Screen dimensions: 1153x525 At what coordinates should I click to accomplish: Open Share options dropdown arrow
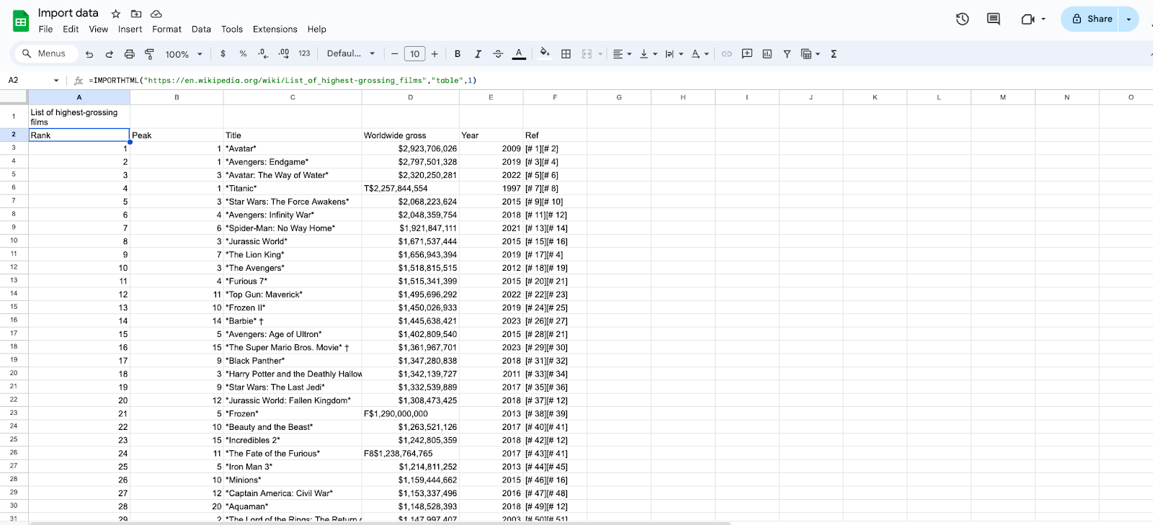pos(1128,19)
